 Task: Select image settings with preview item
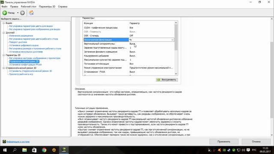(x=35, y=58)
